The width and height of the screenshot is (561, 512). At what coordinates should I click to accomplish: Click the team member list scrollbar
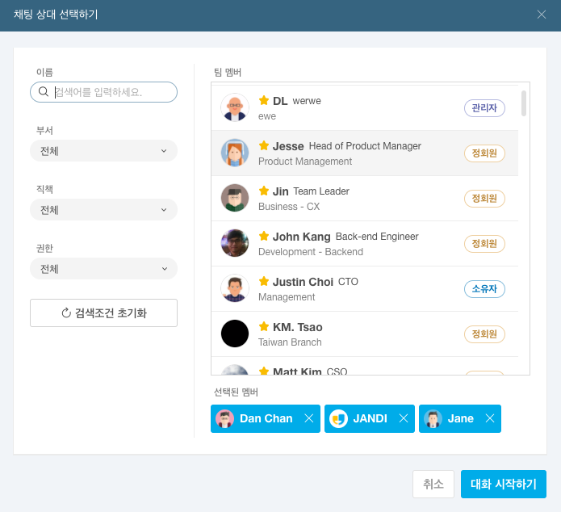[524, 103]
